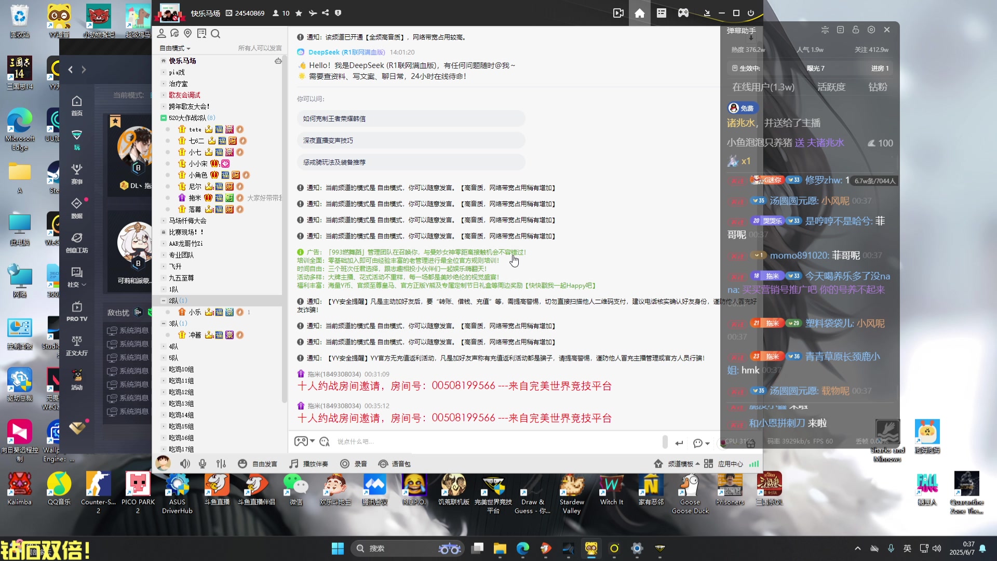Open File Explorer from taskbar
This screenshot has height=561, width=997.
click(x=500, y=549)
